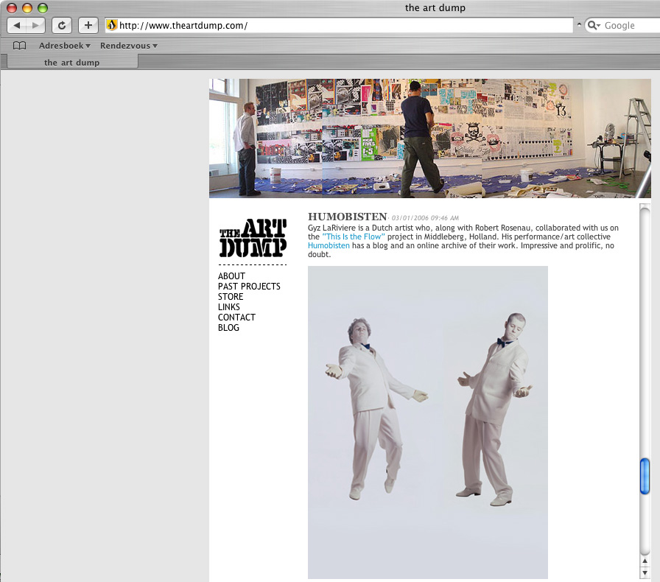
Task: Click the scroll down arrow of content pane
Action: click(x=645, y=572)
